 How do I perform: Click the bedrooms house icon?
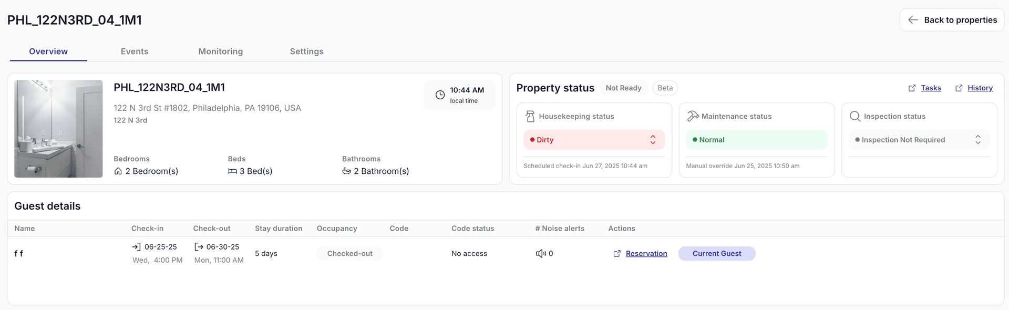(x=118, y=171)
